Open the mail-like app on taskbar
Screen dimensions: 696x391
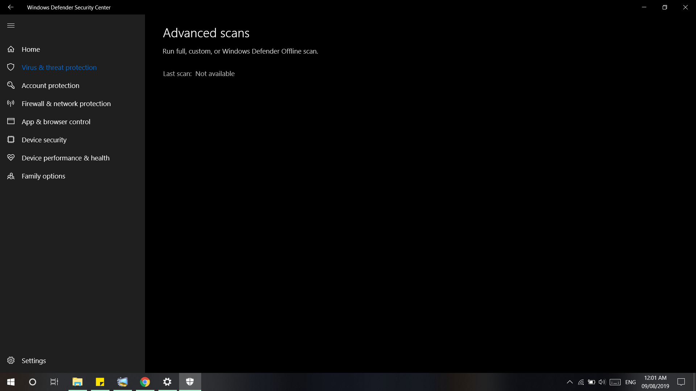[x=123, y=382]
